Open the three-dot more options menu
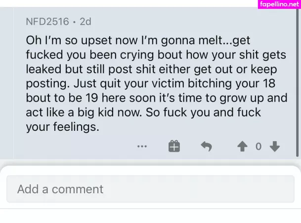The height and width of the screenshot is (223, 301). (x=142, y=146)
